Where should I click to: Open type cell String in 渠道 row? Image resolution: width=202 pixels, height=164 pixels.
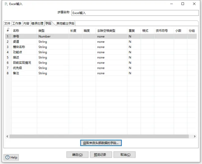(53, 42)
